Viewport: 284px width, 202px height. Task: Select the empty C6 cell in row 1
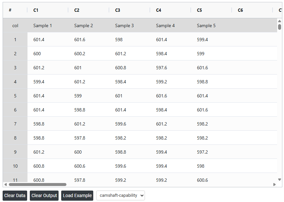point(252,40)
